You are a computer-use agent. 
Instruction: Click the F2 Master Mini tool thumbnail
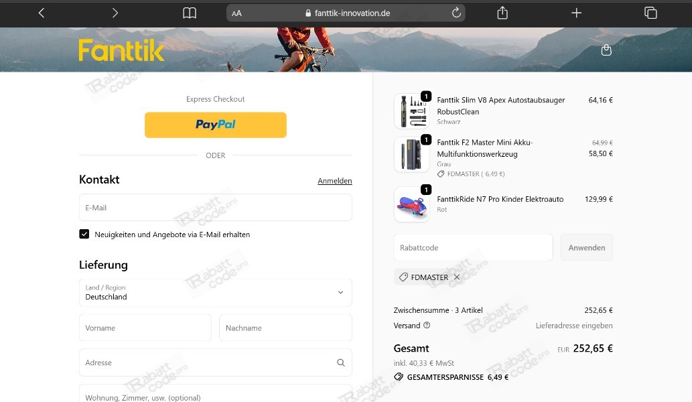click(x=411, y=154)
